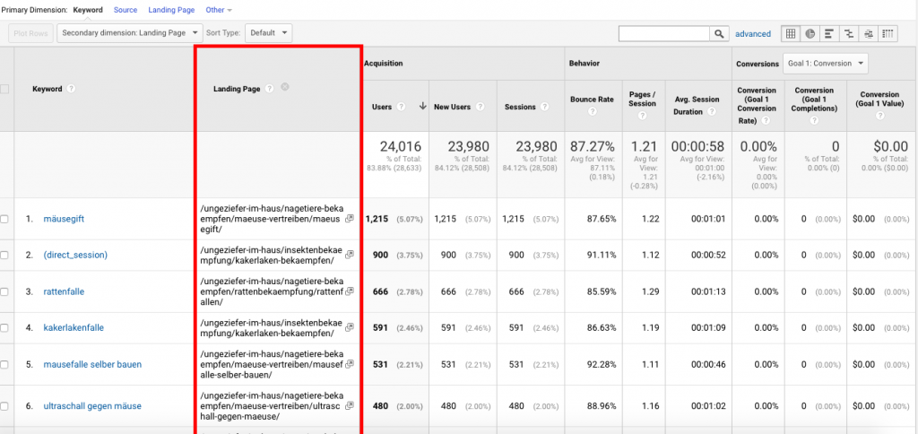The width and height of the screenshot is (918, 434).
Task: Open rattenfalle landing page external icon
Action: 350,291
